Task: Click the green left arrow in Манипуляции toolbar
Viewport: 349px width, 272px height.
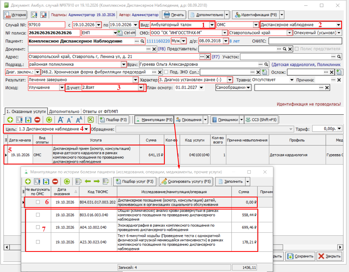Action: (x=88, y=182)
